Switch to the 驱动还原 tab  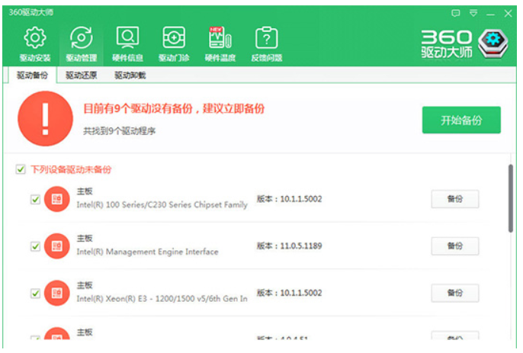pos(81,75)
